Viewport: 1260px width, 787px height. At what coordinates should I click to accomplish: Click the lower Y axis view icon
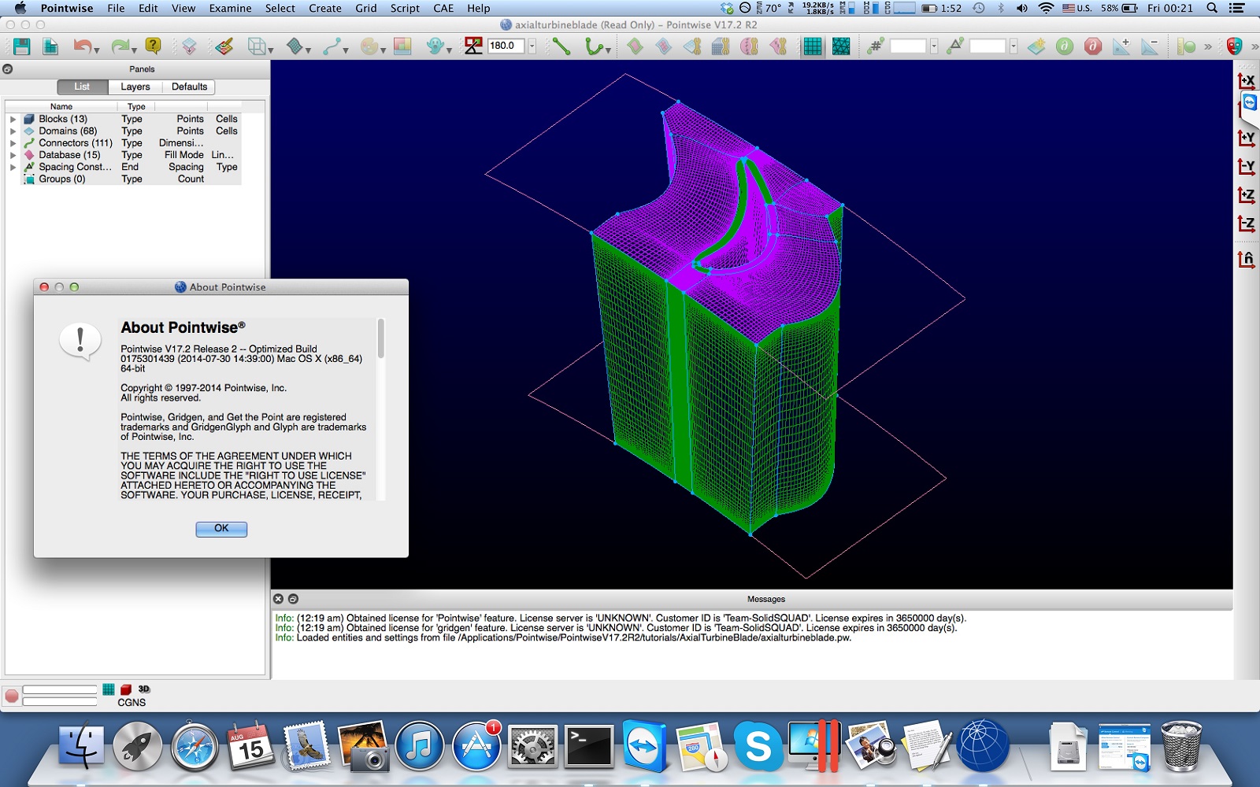coord(1247,166)
